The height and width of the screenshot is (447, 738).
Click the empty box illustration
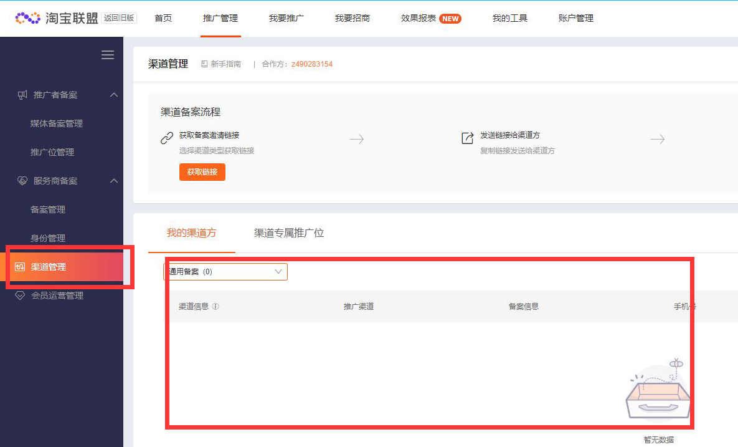(658, 388)
